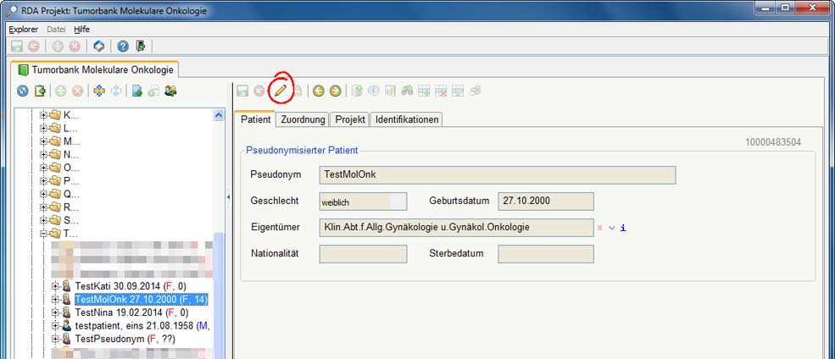
Task: Click the pencil edit icon circled in red
Action: click(x=280, y=91)
